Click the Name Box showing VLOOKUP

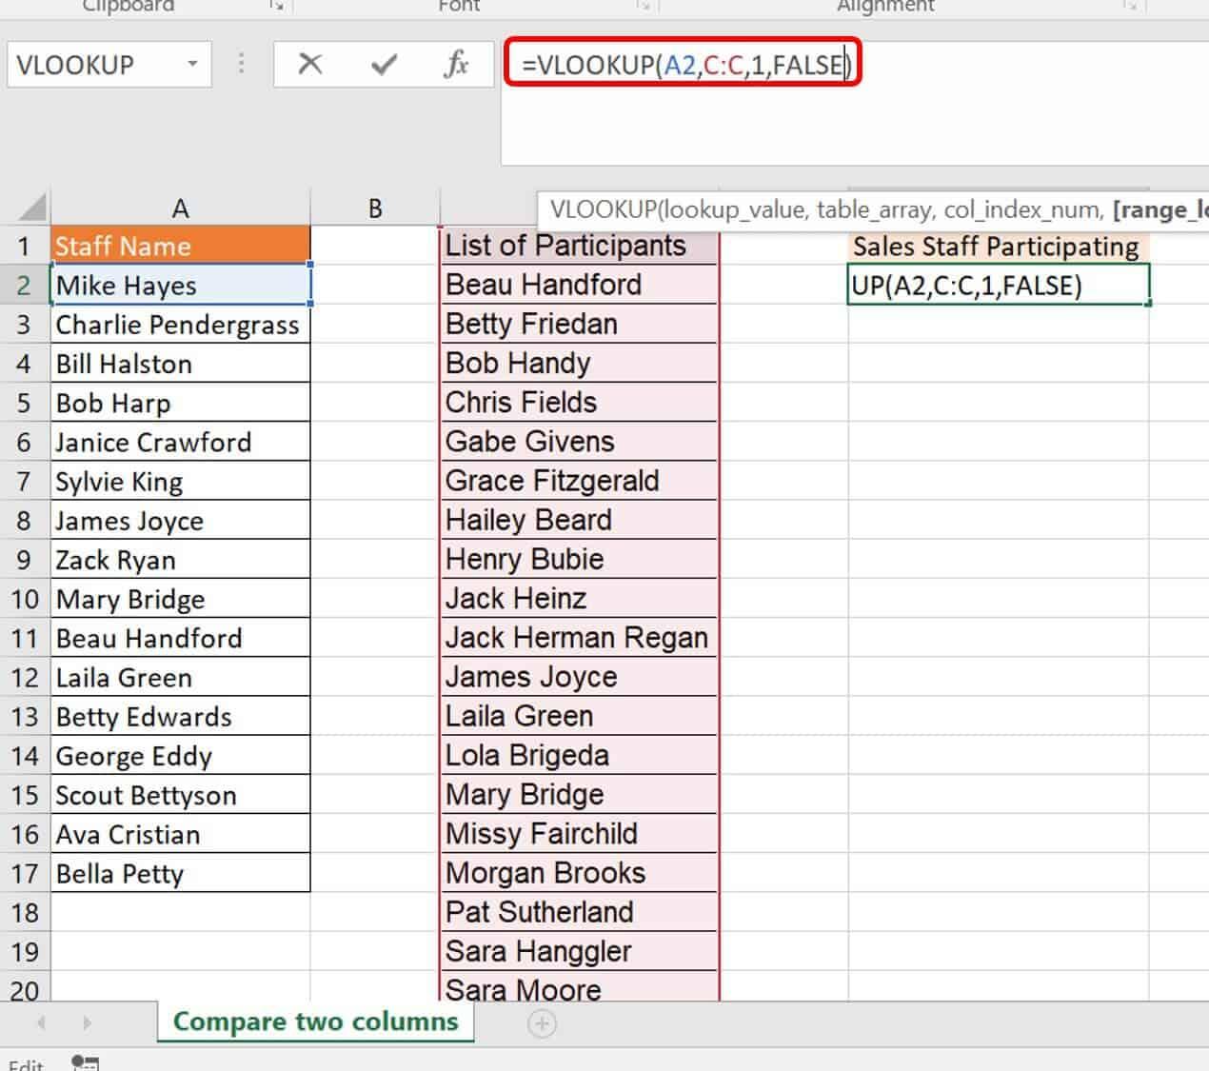(95, 65)
